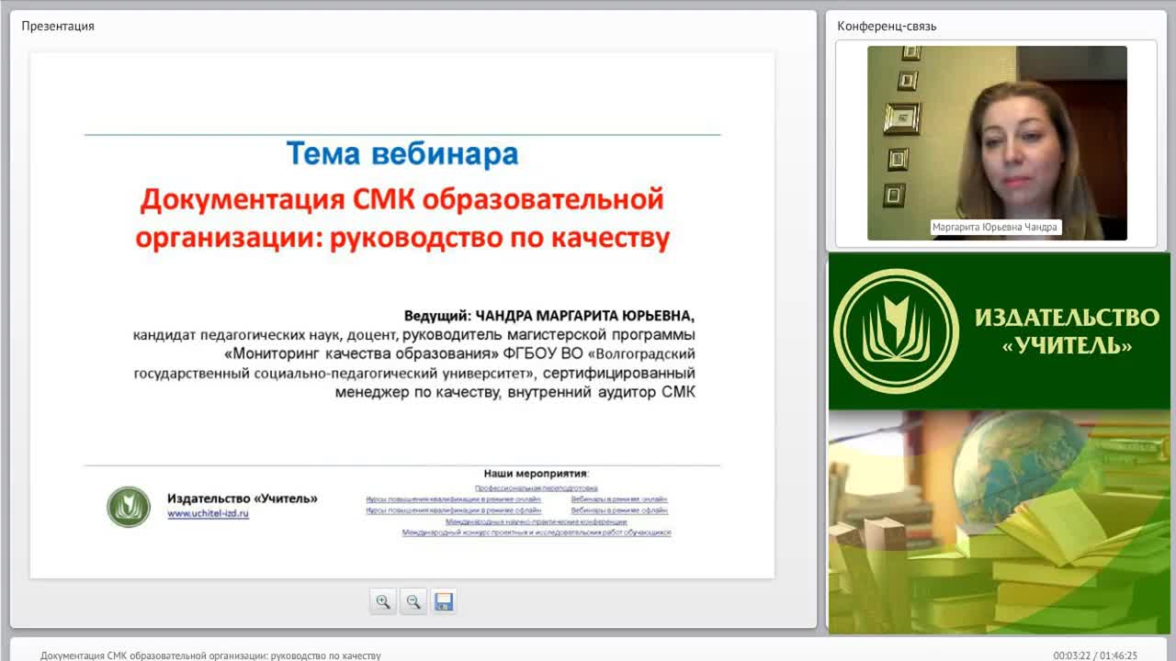Open 'Вебинары в режиме онлайн' link
Viewport: 1176px width, 661px height.
(619, 499)
